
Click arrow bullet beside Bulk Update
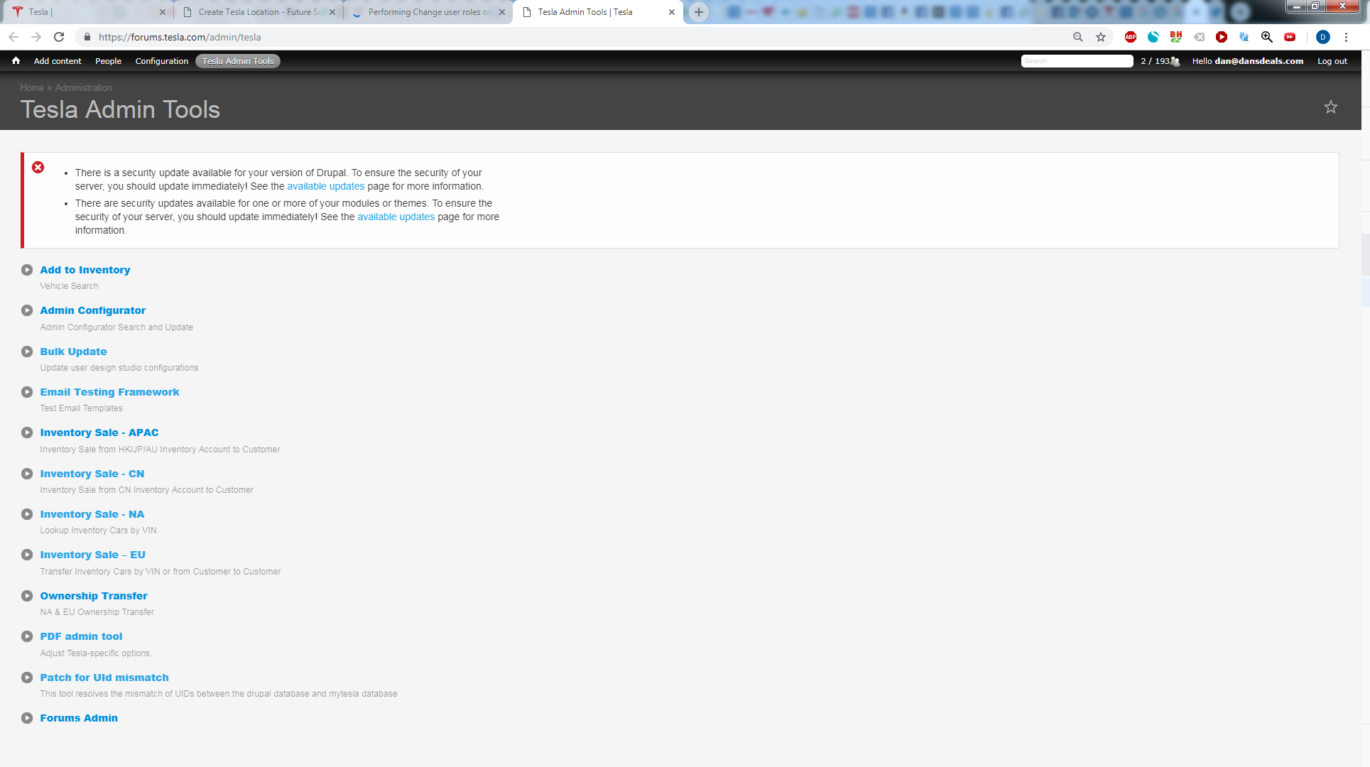[x=27, y=352]
